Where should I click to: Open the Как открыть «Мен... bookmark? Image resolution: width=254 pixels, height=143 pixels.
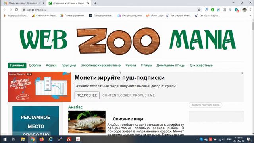[x=179, y=16]
